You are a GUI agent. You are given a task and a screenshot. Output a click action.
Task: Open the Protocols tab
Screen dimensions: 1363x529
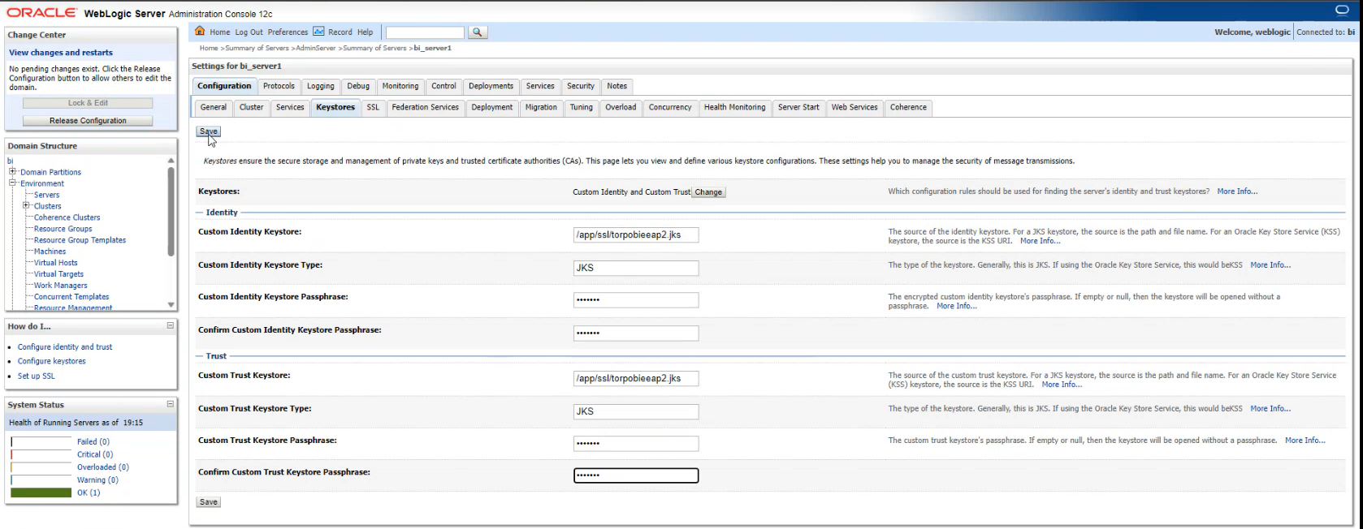point(279,86)
